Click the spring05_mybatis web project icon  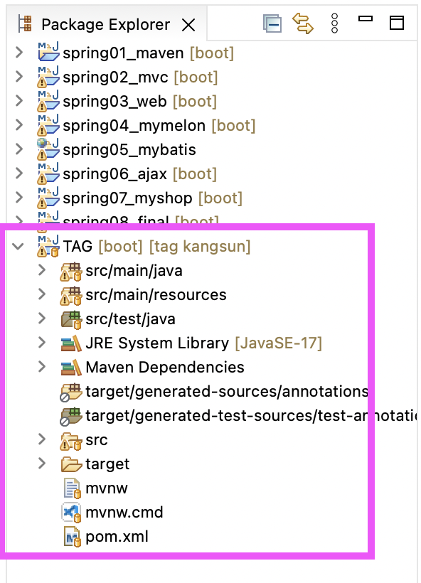coord(48,149)
